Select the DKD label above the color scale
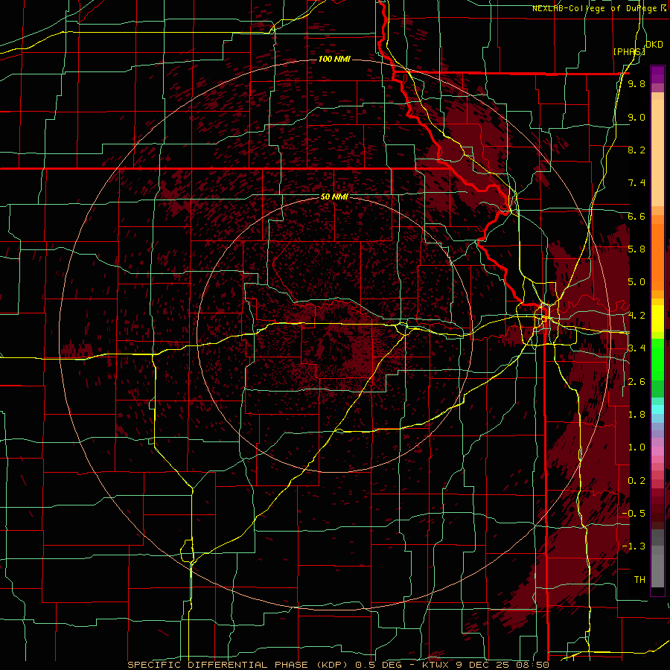The image size is (670, 670). (654, 45)
